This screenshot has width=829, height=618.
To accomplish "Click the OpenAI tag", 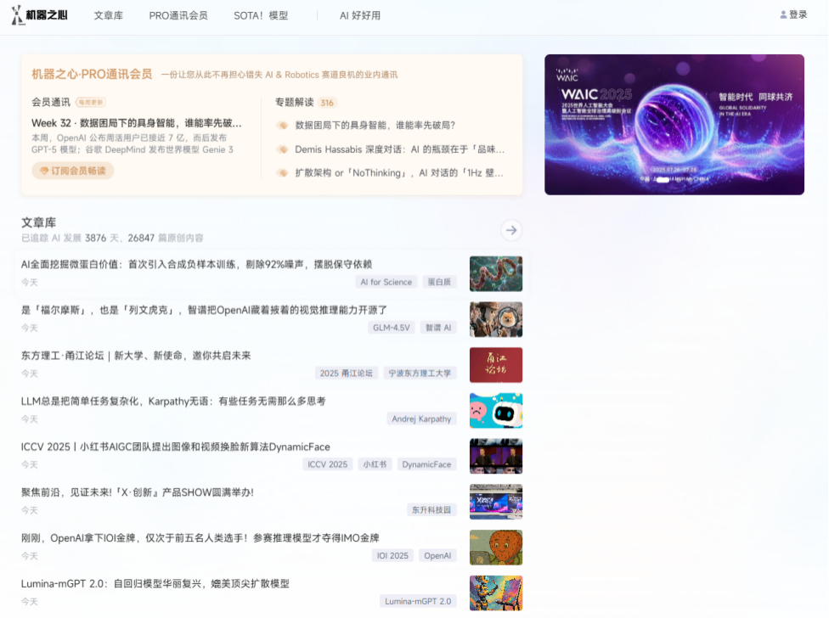I will [437, 556].
